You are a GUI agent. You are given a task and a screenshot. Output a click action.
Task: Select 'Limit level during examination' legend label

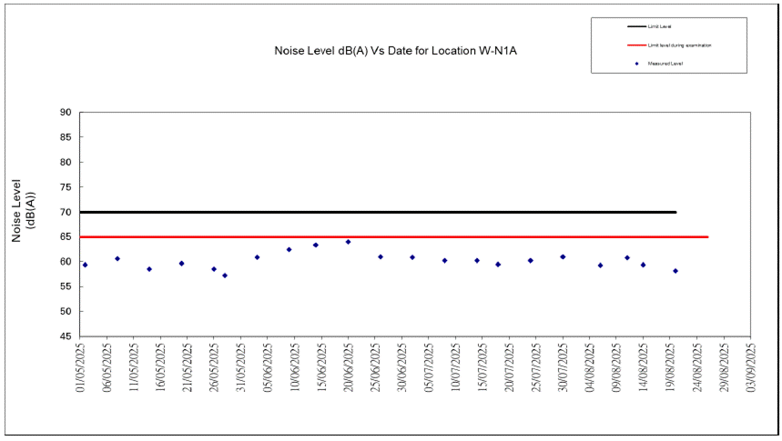pyautogui.click(x=679, y=45)
